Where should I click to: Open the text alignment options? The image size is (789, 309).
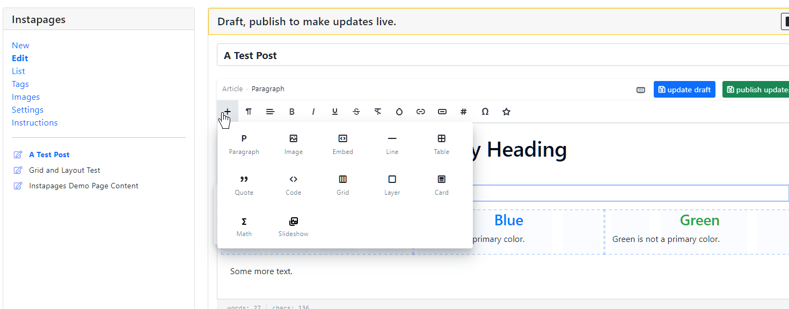click(270, 112)
